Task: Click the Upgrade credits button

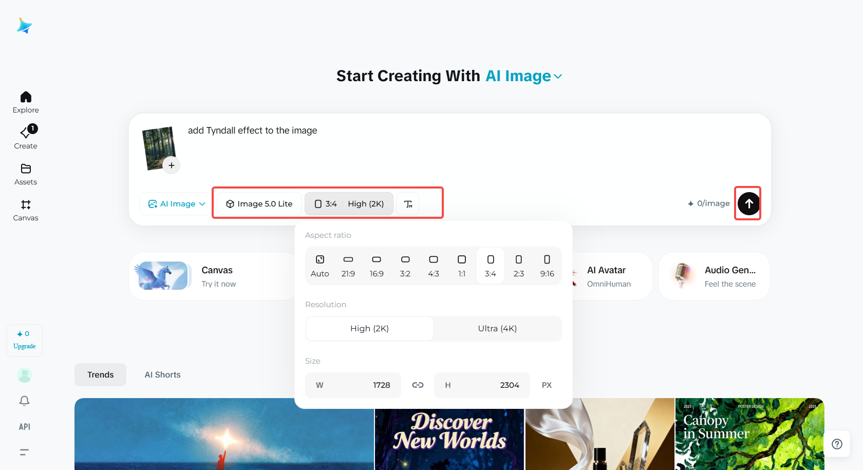Action: (25, 341)
